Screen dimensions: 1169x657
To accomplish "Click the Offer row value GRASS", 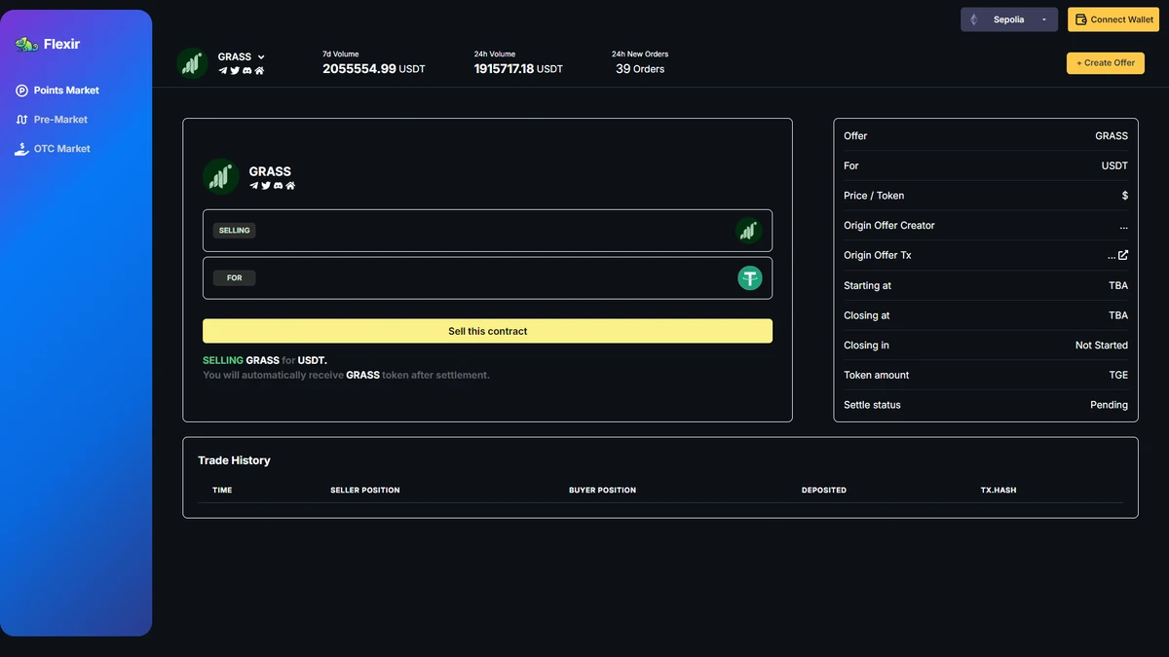I will pyautogui.click(x=1112, y=136).
